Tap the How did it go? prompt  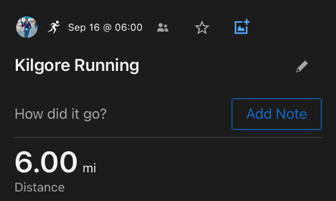pos(60,114)
